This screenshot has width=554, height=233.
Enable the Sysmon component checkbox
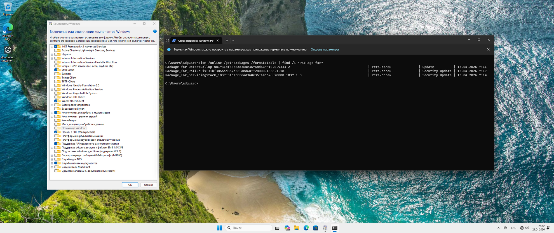(56, 74)
